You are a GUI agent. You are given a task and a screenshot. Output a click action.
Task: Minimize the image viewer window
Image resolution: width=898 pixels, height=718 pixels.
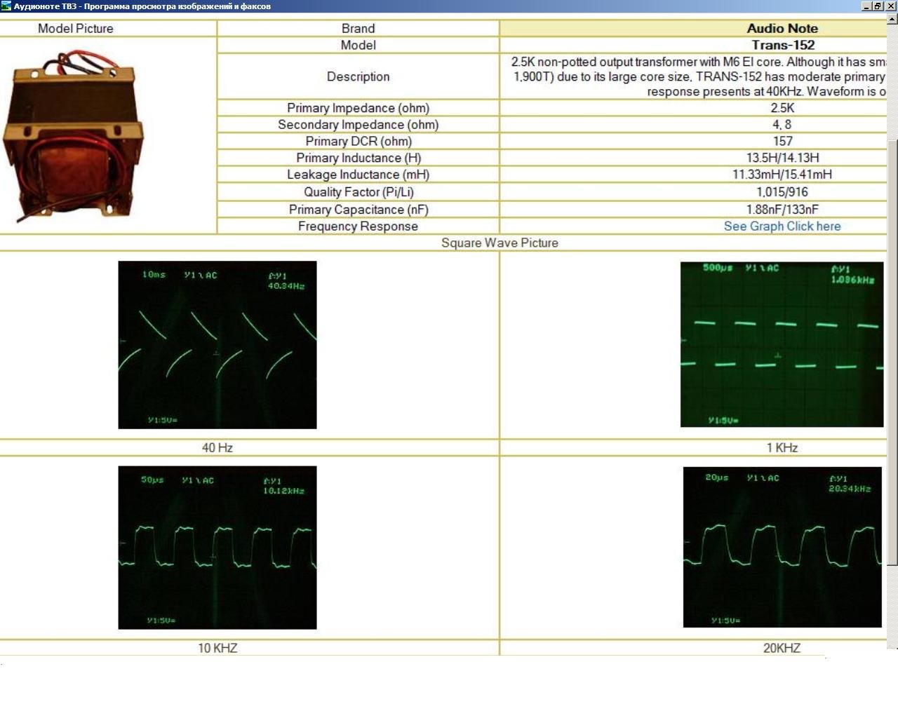(x=866, y=6)
